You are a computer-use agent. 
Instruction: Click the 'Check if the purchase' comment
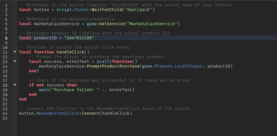[109, 80]
